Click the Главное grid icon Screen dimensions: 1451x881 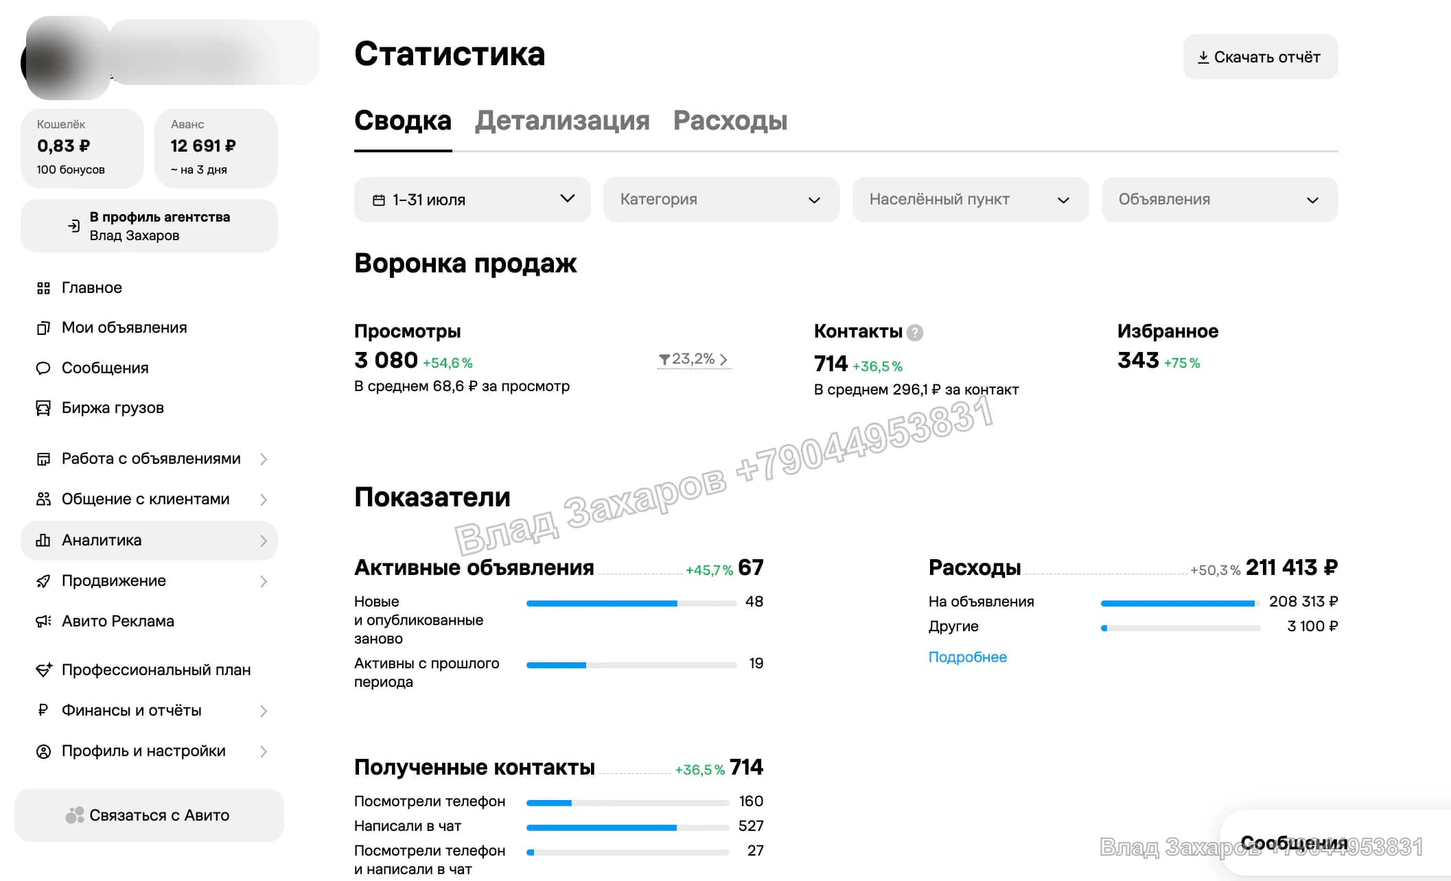[x=43, y=288]
